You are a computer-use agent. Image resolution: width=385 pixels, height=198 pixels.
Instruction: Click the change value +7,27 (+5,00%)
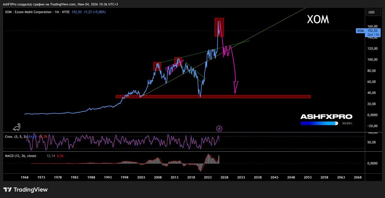click(x=94, y=12)
